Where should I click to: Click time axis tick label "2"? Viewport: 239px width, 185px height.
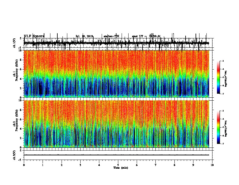(62, 165)
